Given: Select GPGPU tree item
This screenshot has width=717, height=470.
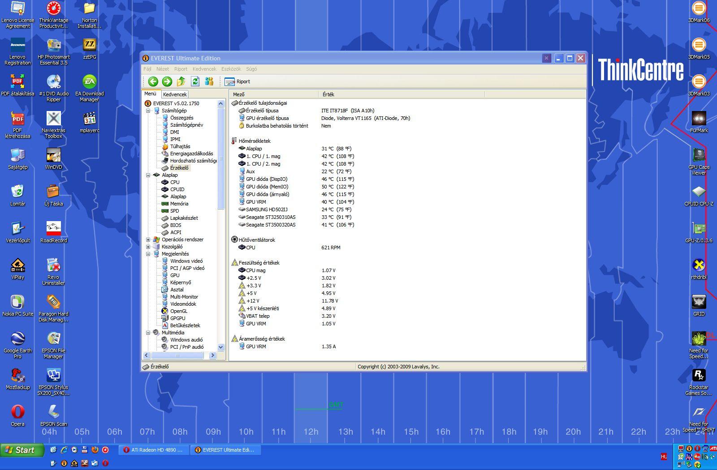Looking at the screenshot, I should tap(177, 318).
